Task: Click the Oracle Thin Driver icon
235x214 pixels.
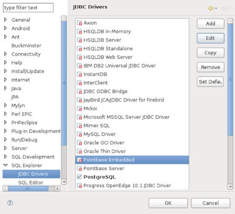Action: coord(79,151)
